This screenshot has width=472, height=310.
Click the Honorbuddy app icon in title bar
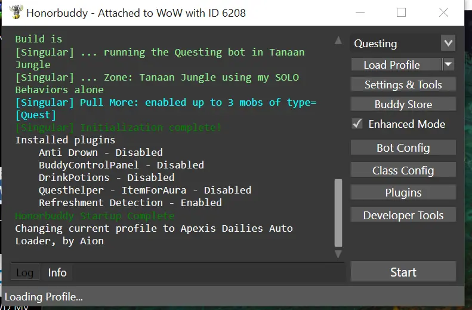click(16, 12)
